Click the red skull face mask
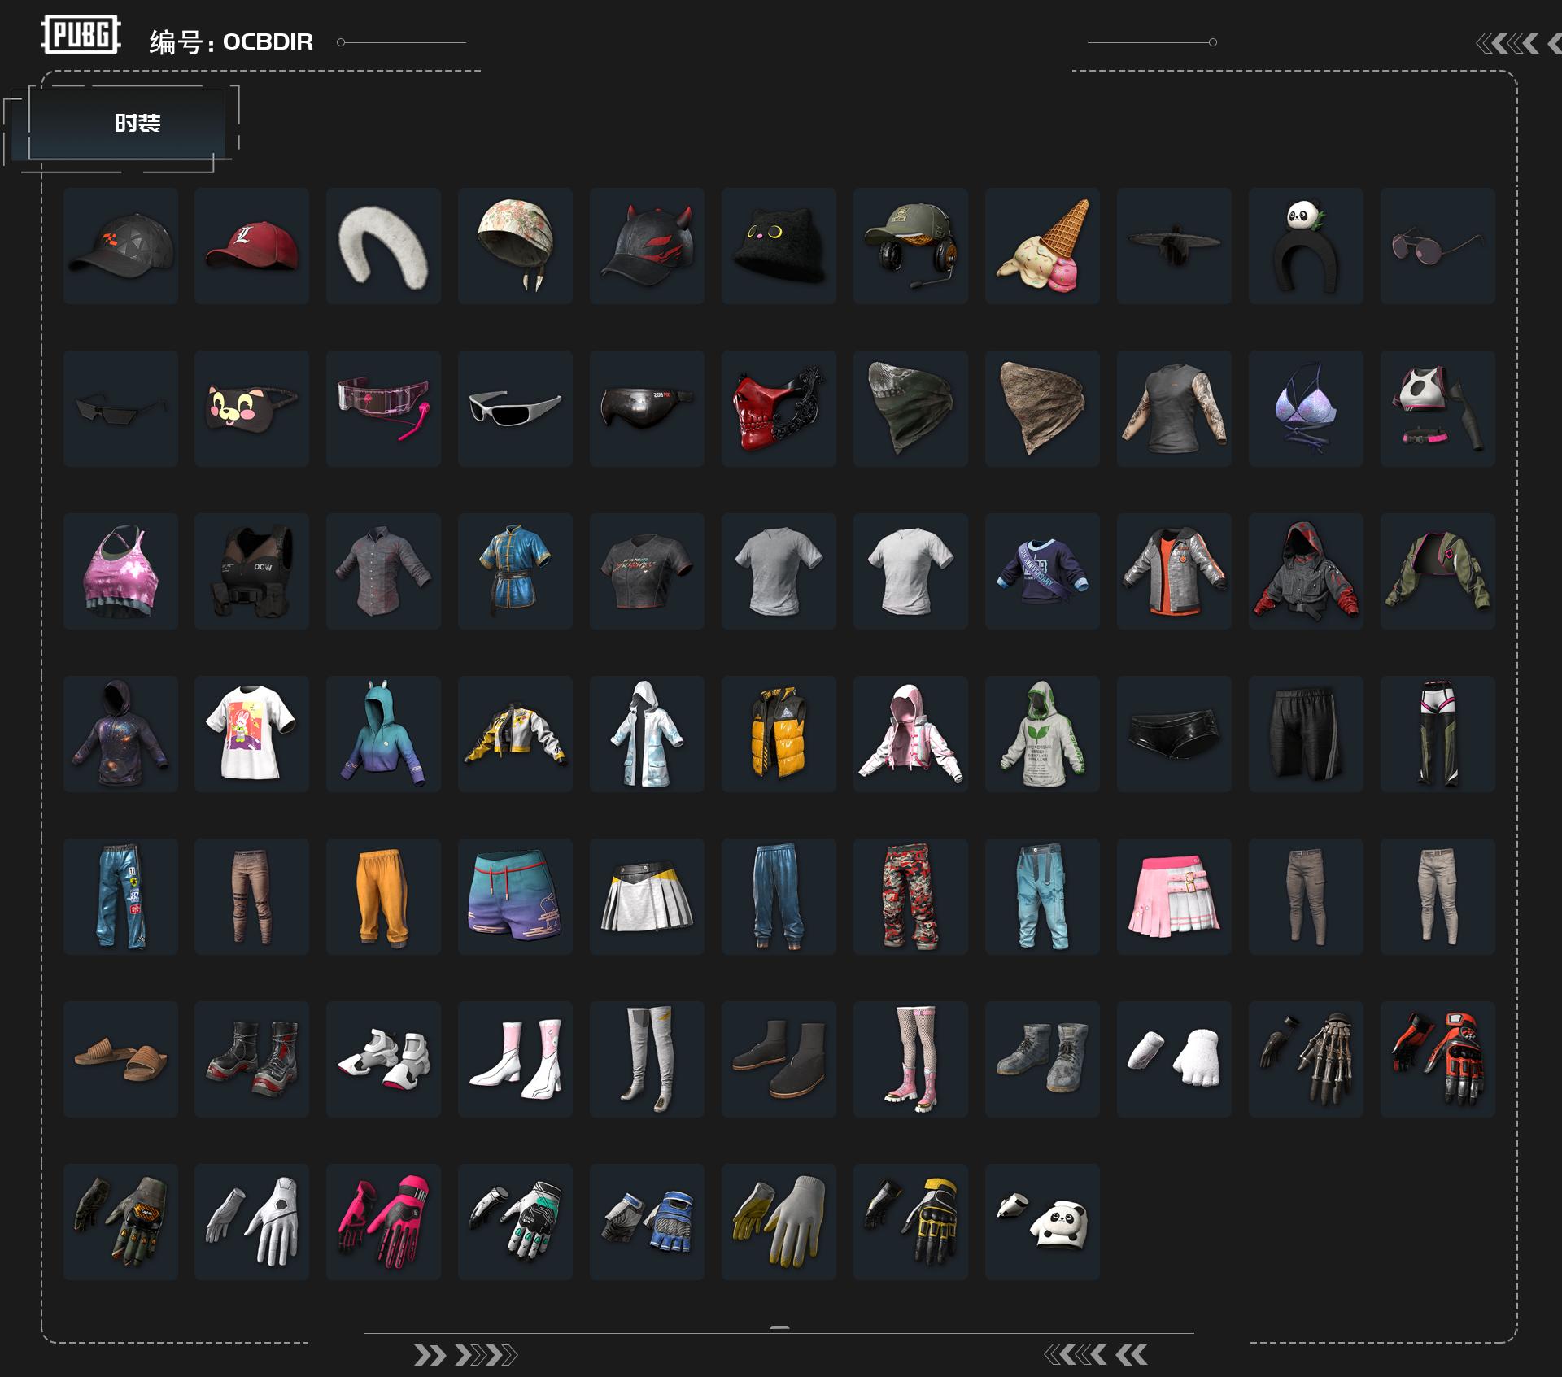1562x1377 pixels. pos(779,408)
